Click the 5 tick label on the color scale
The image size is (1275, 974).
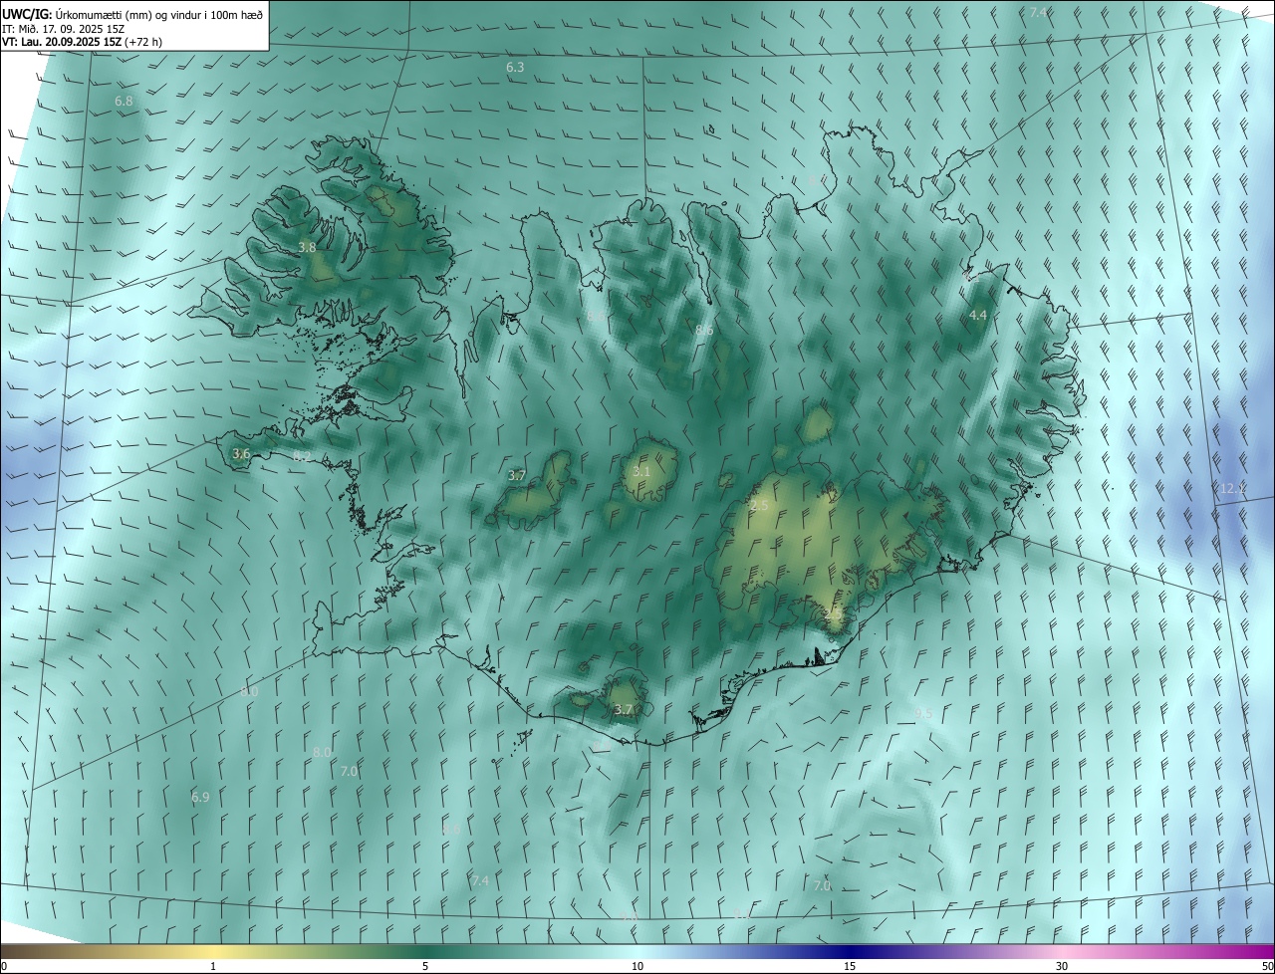(x=425, y=966)
